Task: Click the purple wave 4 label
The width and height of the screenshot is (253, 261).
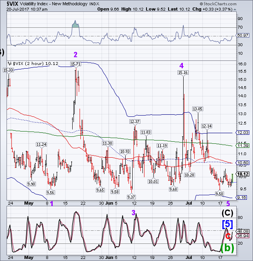Action: tap(182, 65)
